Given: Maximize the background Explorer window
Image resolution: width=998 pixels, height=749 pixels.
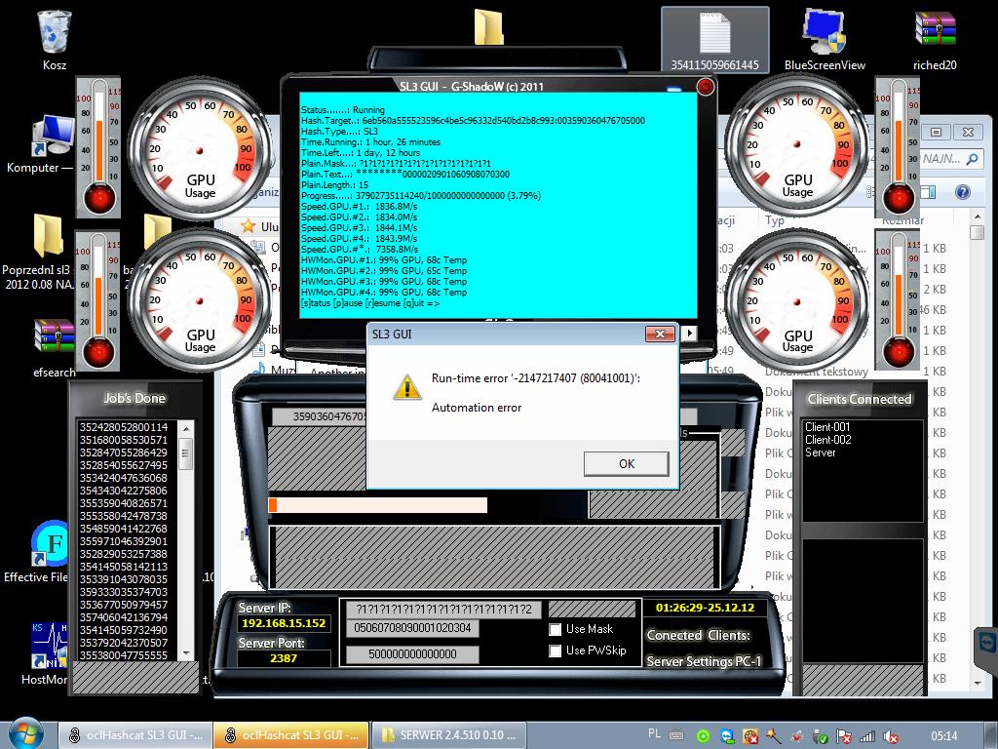Looking at the screenshot, I should [x=936, y=132].
